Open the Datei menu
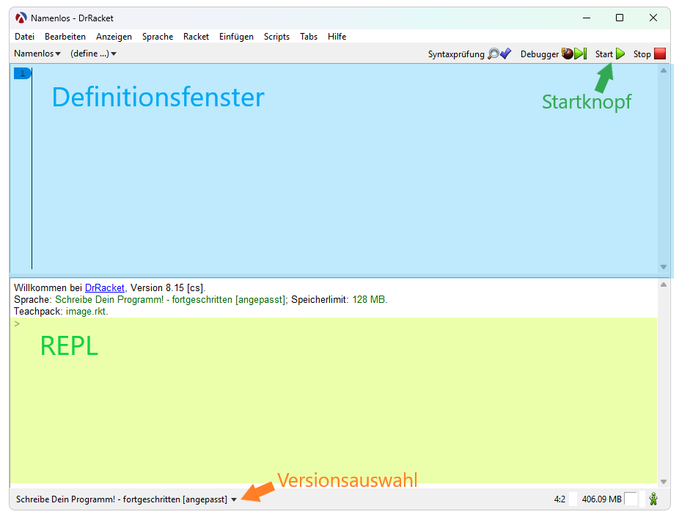The height and width of the screenshot is (517, 679). click(24, 37)
